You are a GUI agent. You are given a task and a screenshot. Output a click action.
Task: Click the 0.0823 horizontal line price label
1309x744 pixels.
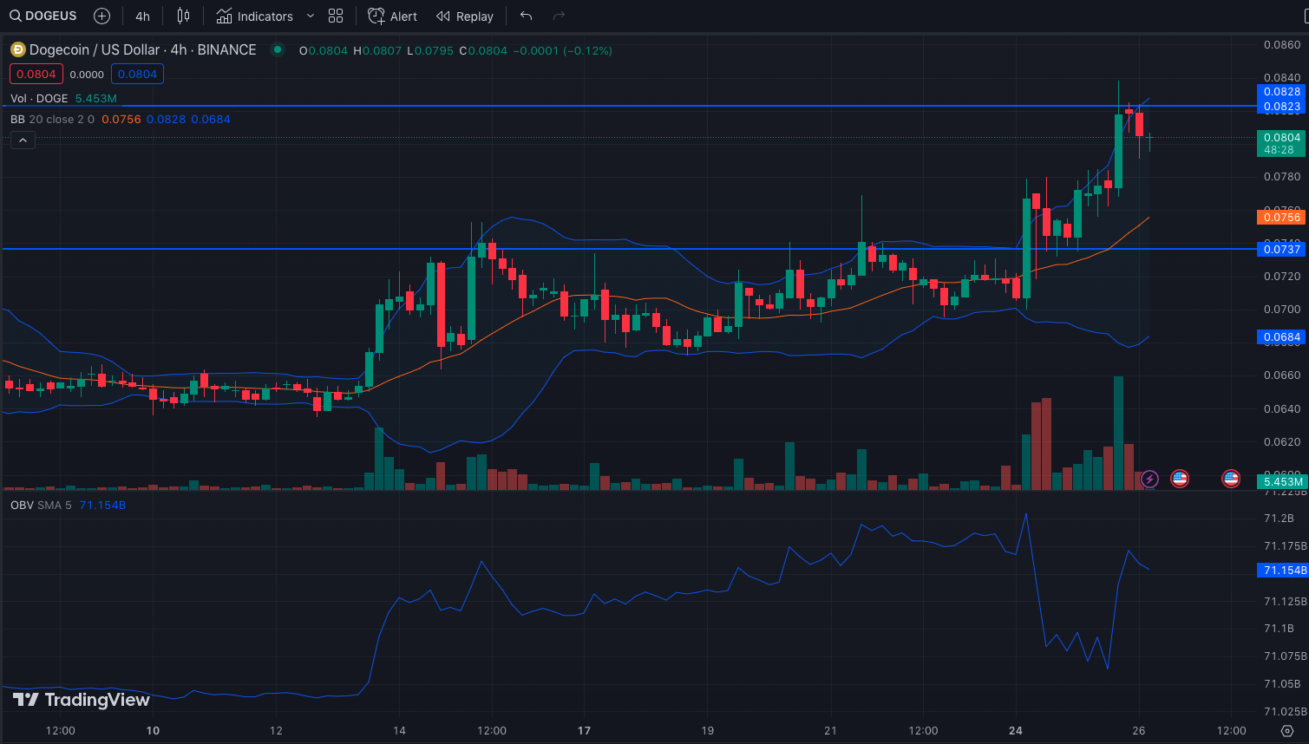tap(1281, 107)
